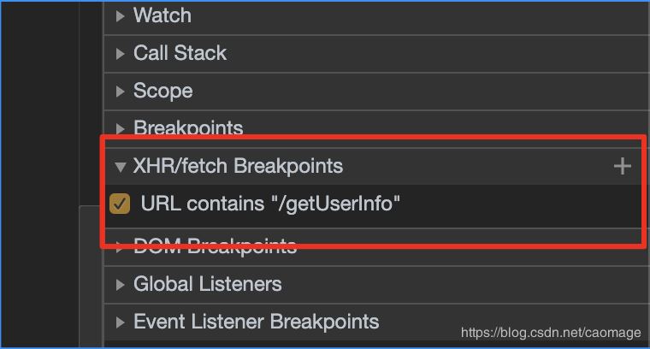Uncheck the "/getUserInfo" URL breakpoint checkbox

point(121,204)
